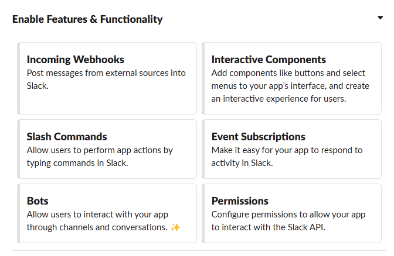The image size is (394, 256).
Task: Collapse the Enable Features & Functionality section
Action: (x=380, y=18)
